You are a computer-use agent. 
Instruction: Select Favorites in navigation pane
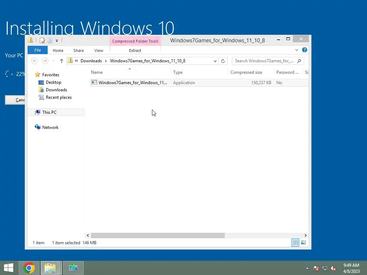click(51, 75)
